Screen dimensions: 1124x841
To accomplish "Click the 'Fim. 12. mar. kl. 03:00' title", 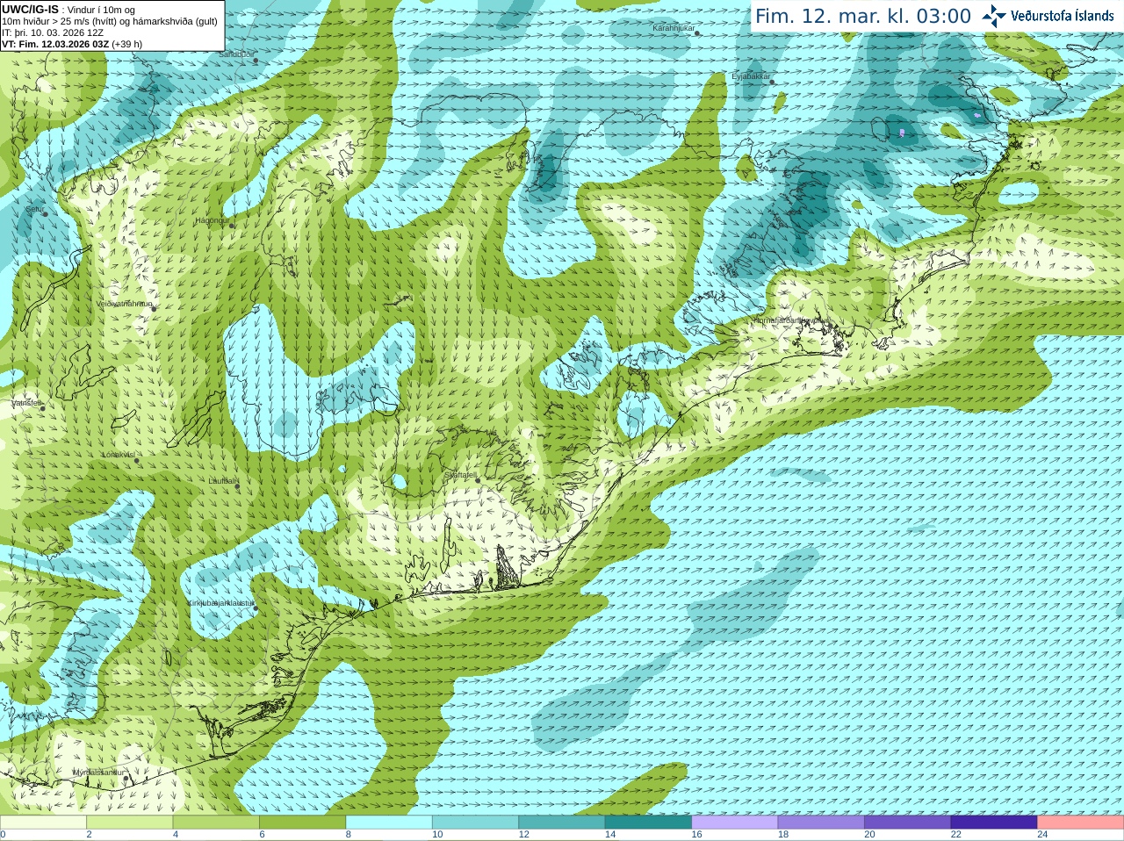I will pos(863,16).
